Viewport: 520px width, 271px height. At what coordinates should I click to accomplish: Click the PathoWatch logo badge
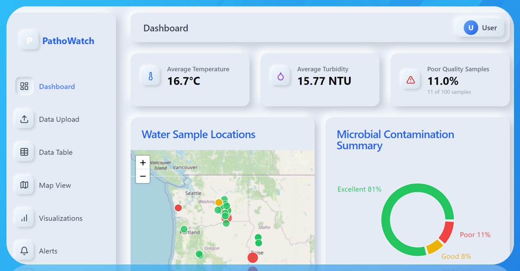(29, 40)
